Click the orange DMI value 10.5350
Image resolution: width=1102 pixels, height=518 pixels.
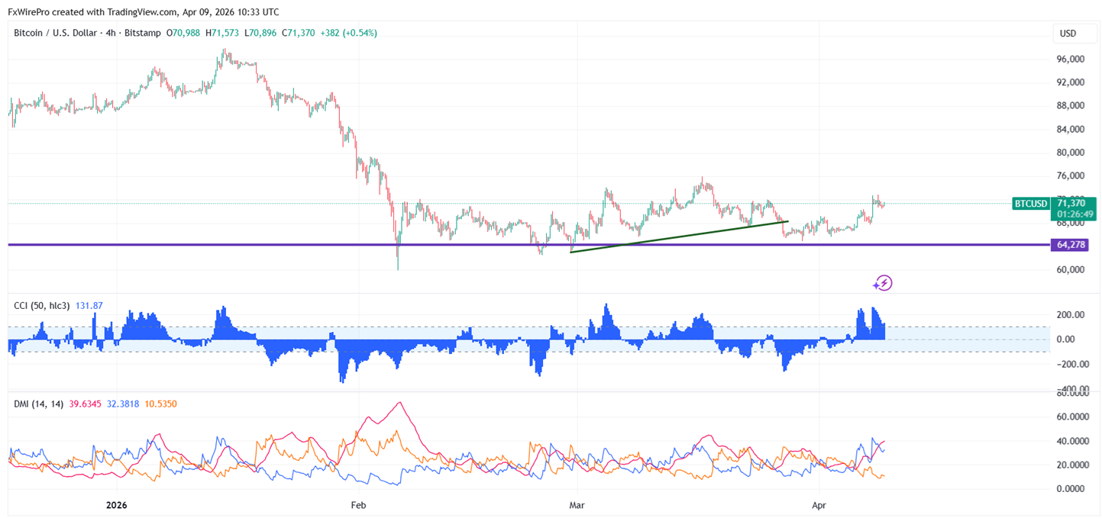(160, 404)
